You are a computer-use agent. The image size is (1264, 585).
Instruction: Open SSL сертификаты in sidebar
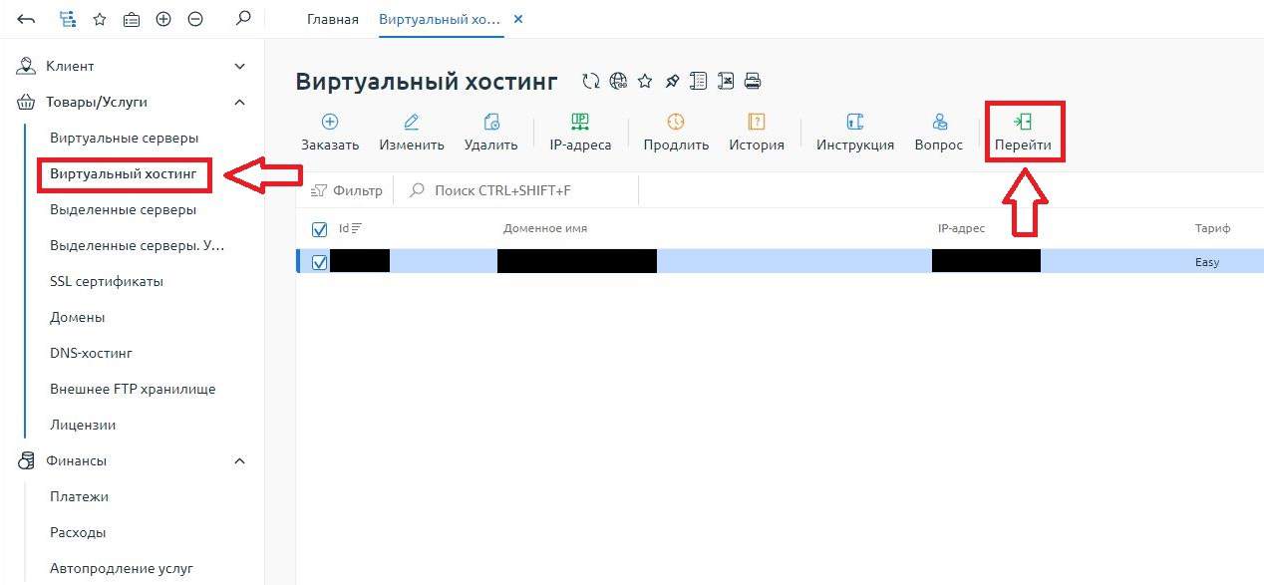click(x=107, y=281)
